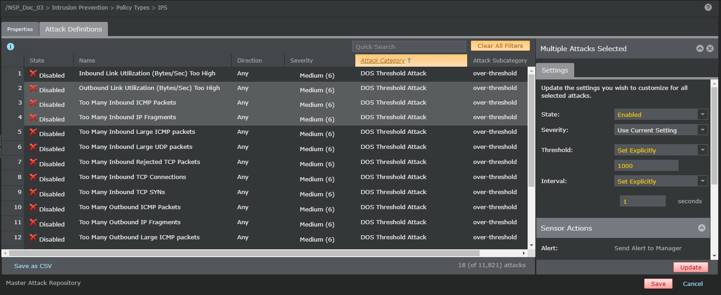
Task: Select the Settings tab in side panel
Action: coord(555,70)
